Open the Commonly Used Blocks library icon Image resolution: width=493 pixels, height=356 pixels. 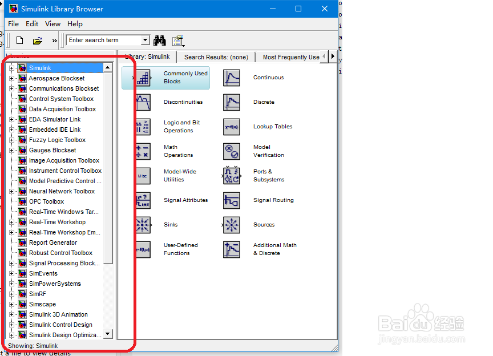(143, 78)
